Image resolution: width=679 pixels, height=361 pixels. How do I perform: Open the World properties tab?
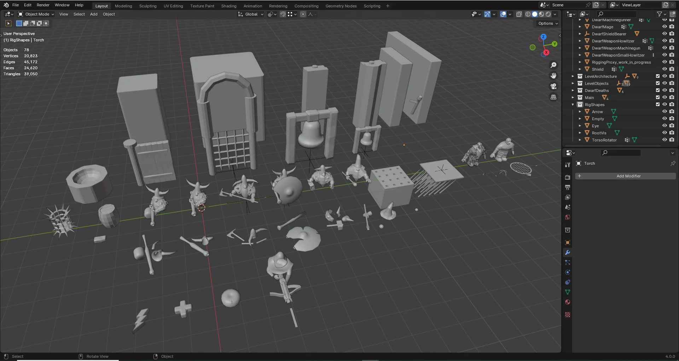(568, 217)
